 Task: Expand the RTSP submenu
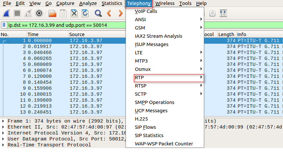165,86
